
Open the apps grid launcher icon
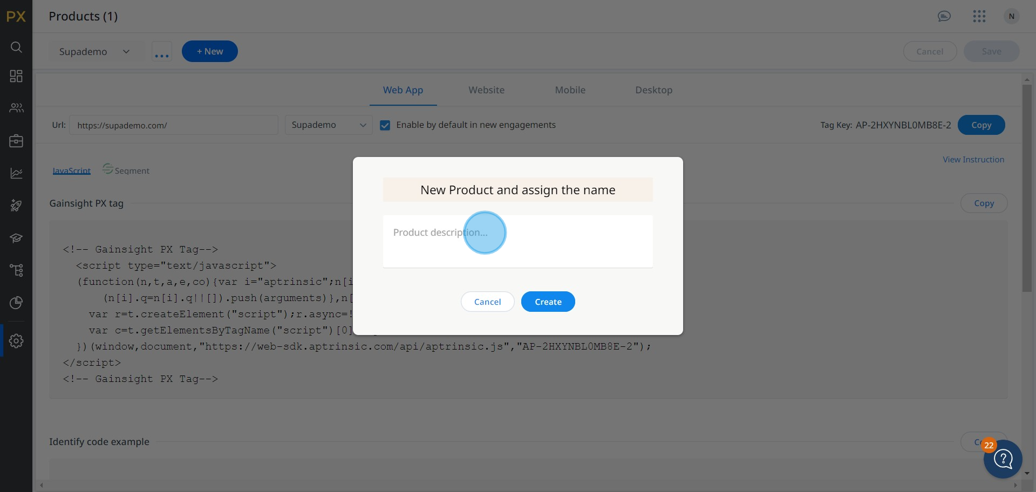click(979, 16)
